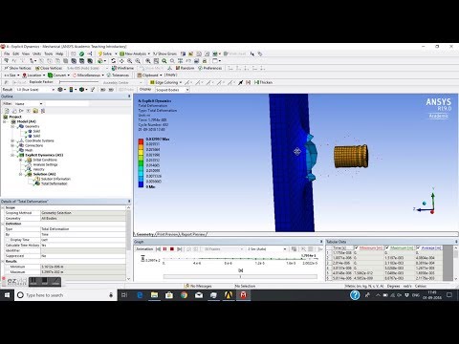Screen dimensions: 459x344
Task: Open the Clipboard dropdown
Action: coord(149,75)
